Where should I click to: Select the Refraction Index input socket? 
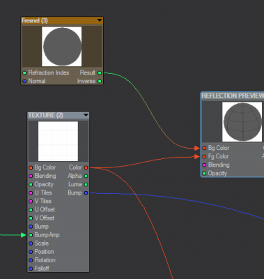[x=24, y=73]
